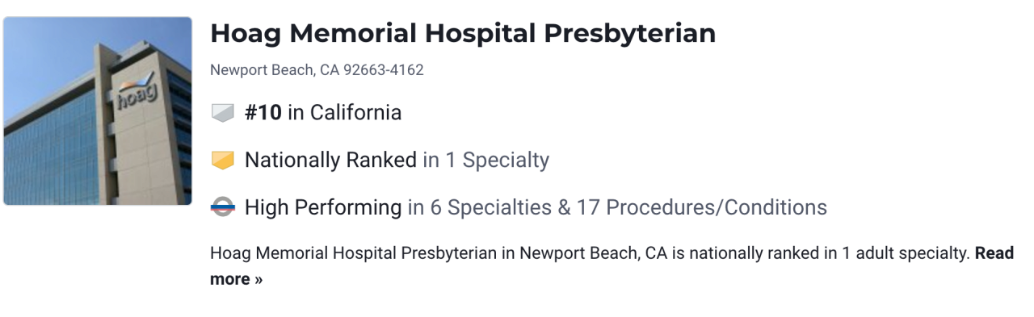This screenshot has height=317, width=1034.
Task: Click the 'in 1 Specialty' text
Action: point(485,160)
